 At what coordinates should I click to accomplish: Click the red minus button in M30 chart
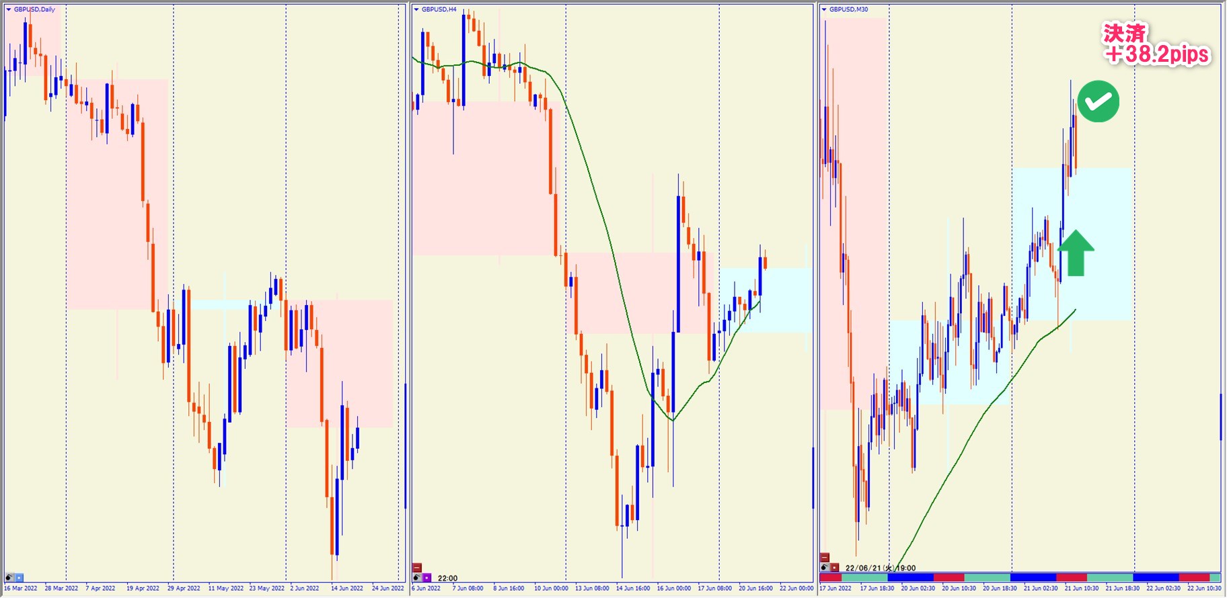pos(825,558)
